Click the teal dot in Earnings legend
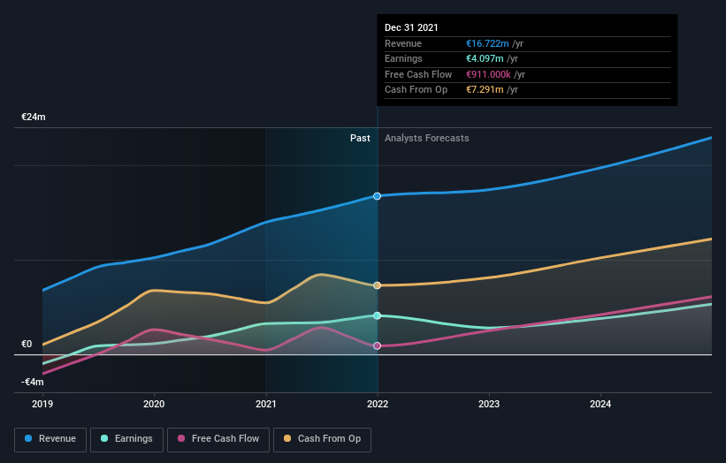726x463 pixels. pos(104,438)
